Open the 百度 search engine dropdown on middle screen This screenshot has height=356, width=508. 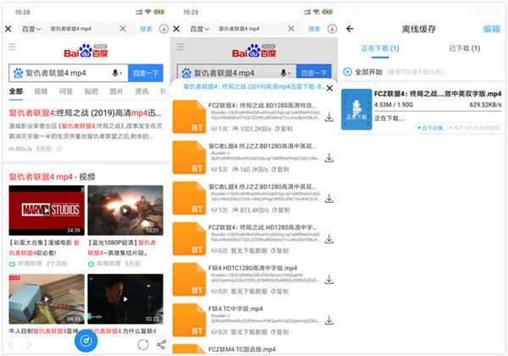(200, 29)
